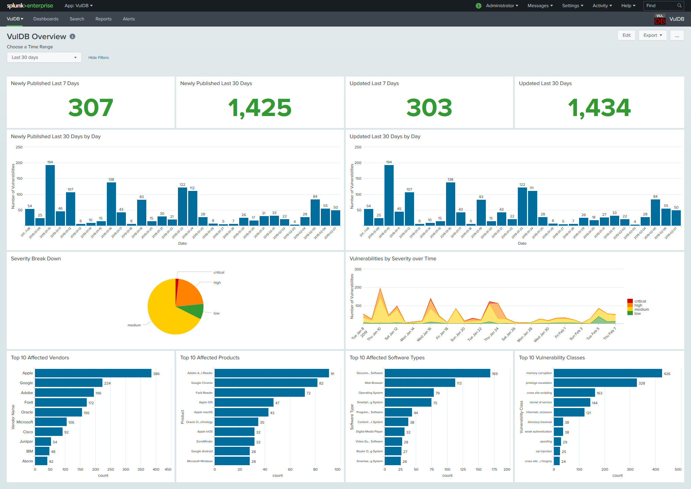Open the Last 30 days time range picker
The image size is (691, 489).
tap(44, 57)
